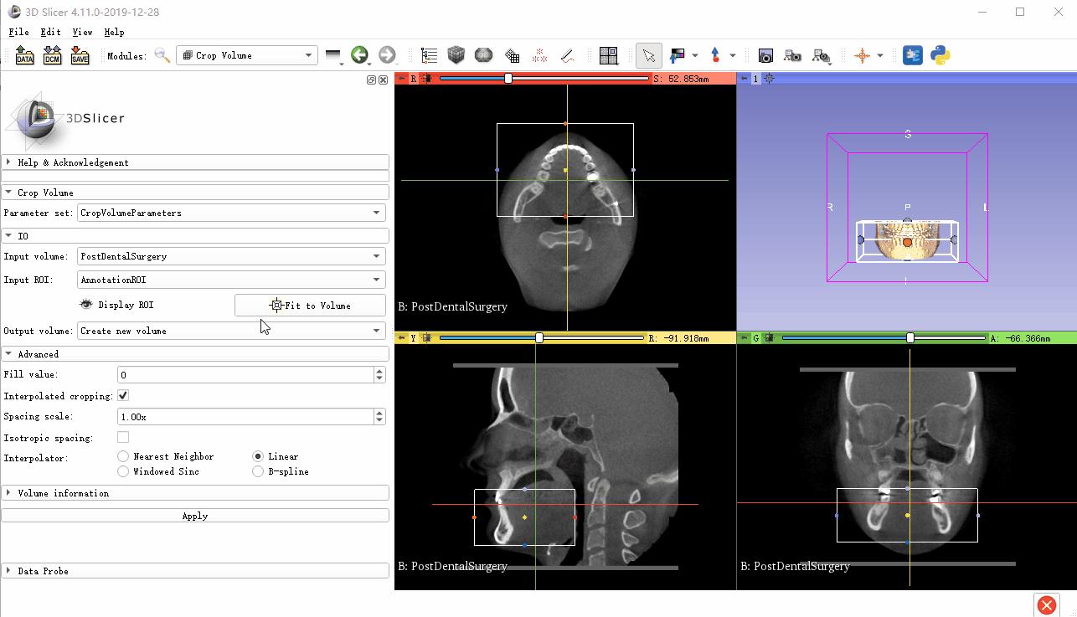Click the Fit to Volume button
1077x617 pixels.
(x=310, y=306)
